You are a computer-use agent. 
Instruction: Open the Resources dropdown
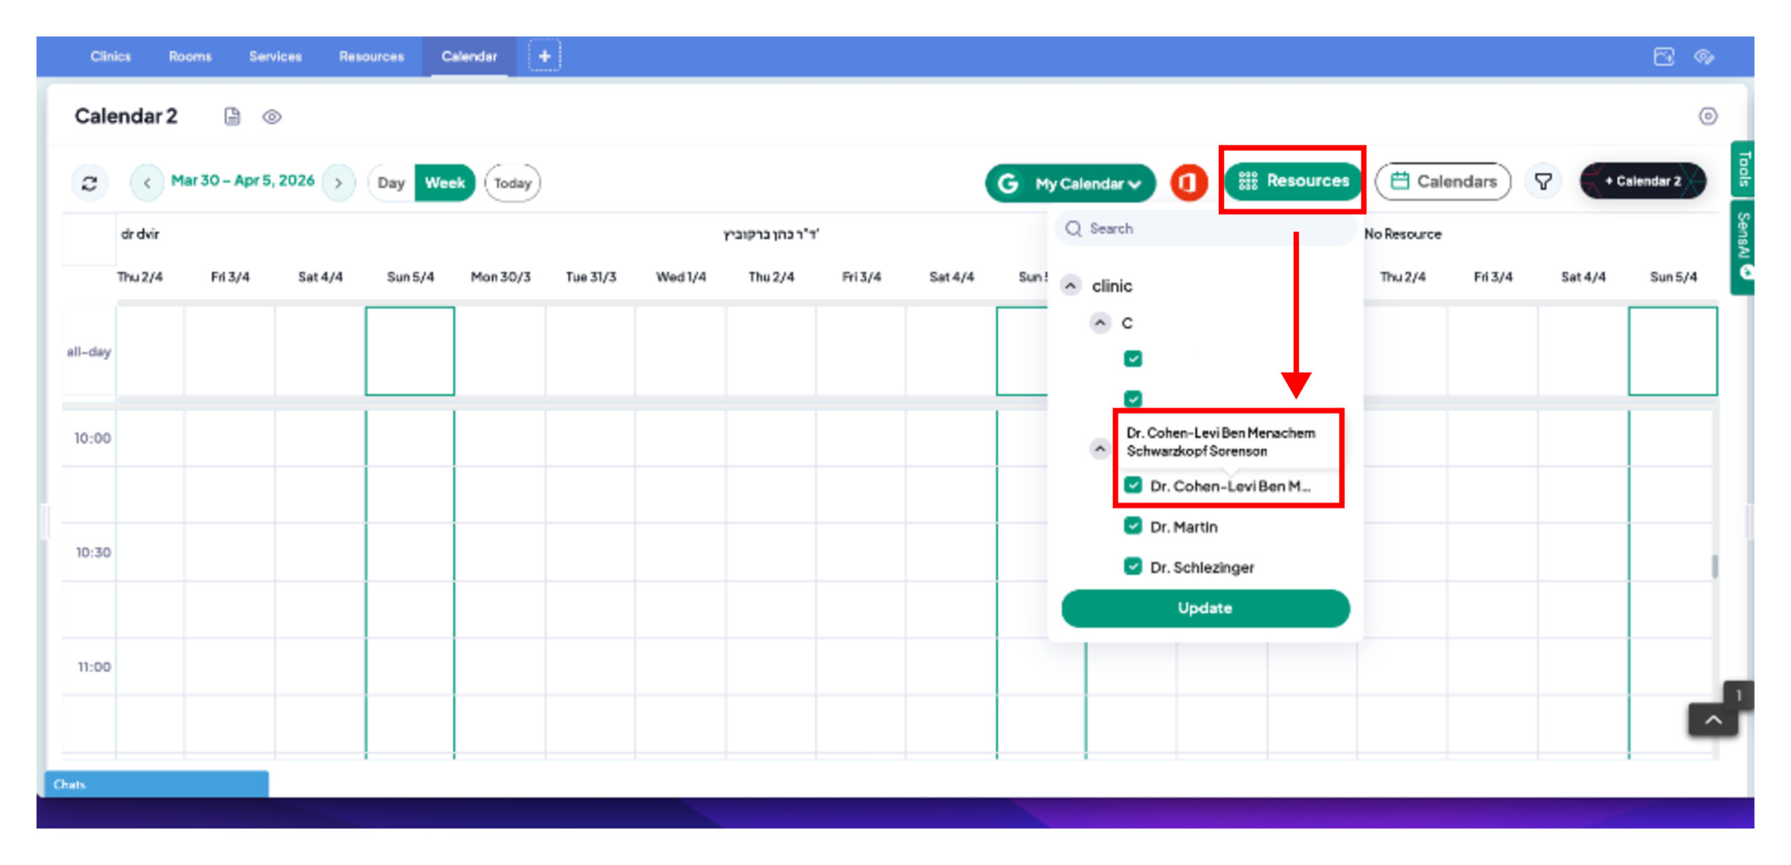pyautogui.click(x=1292, y=181)
